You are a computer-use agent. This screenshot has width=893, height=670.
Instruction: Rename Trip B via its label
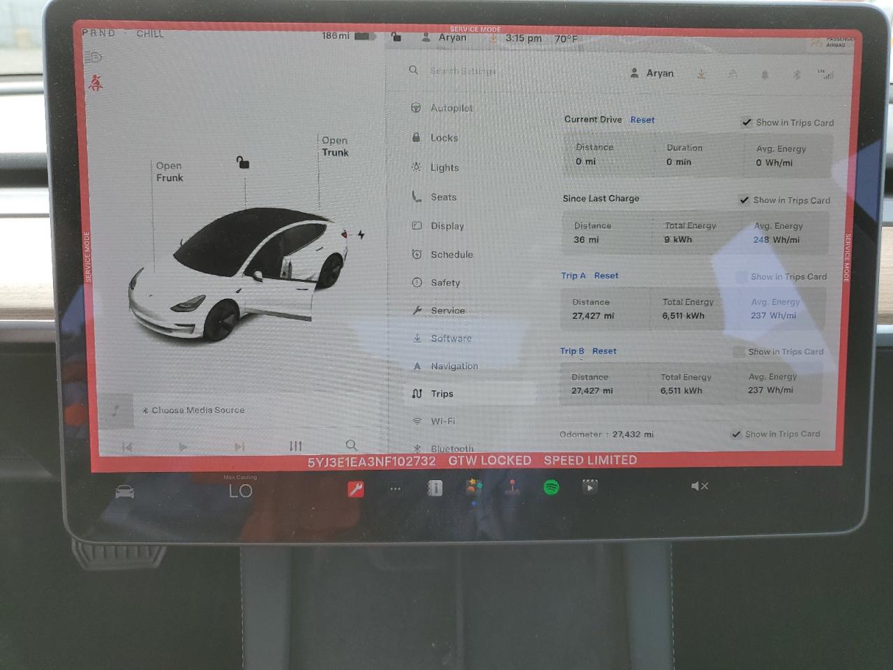point(572,351)
